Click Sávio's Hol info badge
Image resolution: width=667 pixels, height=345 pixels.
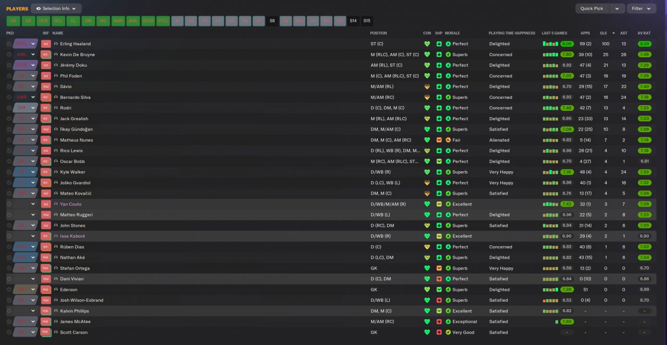pyautogui.click(x=46, y=86)
